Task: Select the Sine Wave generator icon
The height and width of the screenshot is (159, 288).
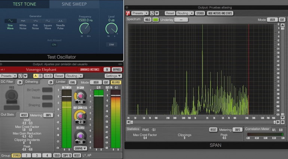Action: coord(10,21)
